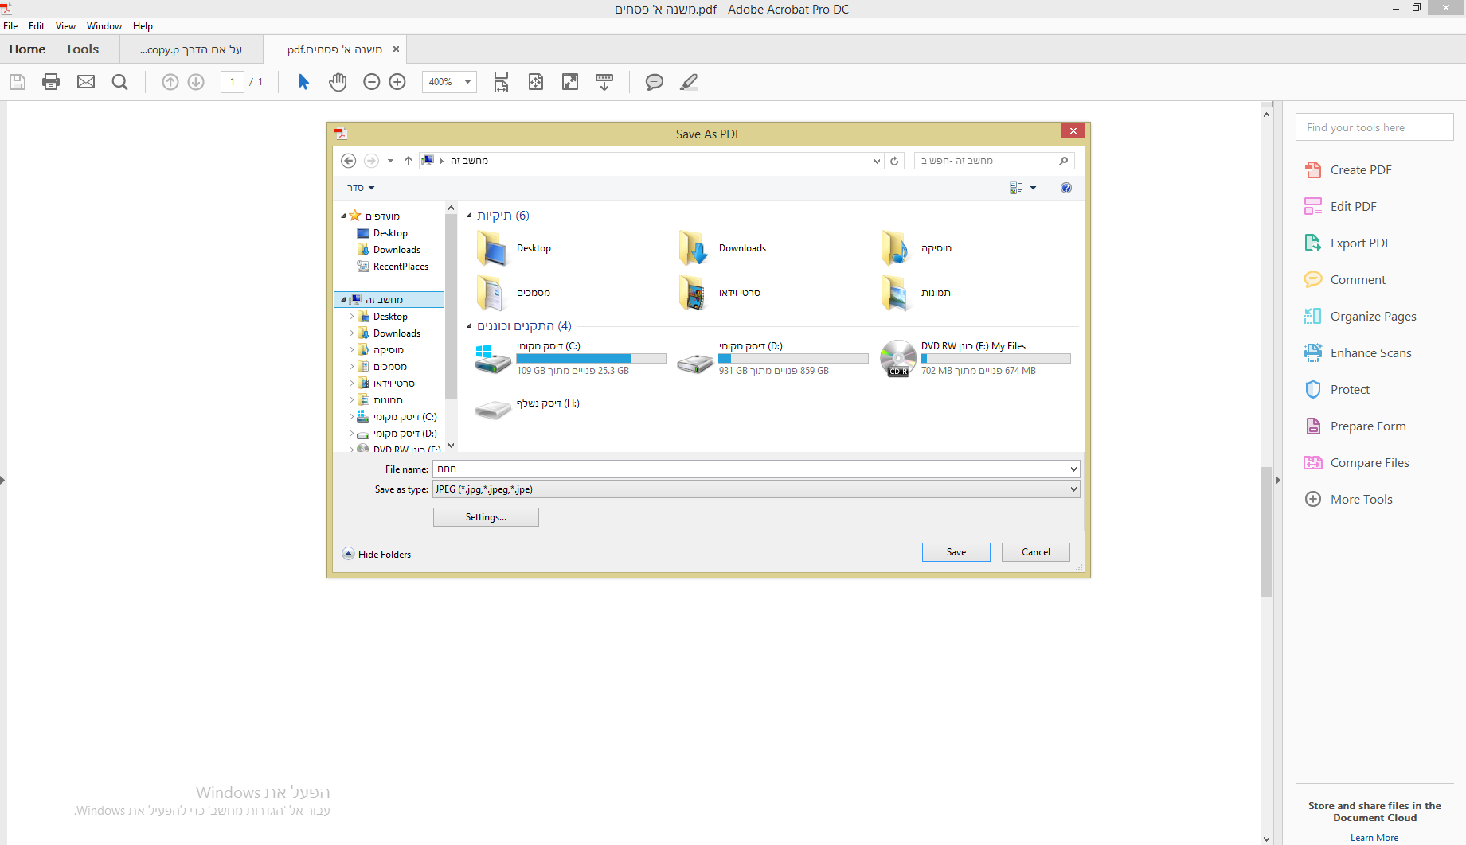Switch to the Tools tab

(82, 49)
